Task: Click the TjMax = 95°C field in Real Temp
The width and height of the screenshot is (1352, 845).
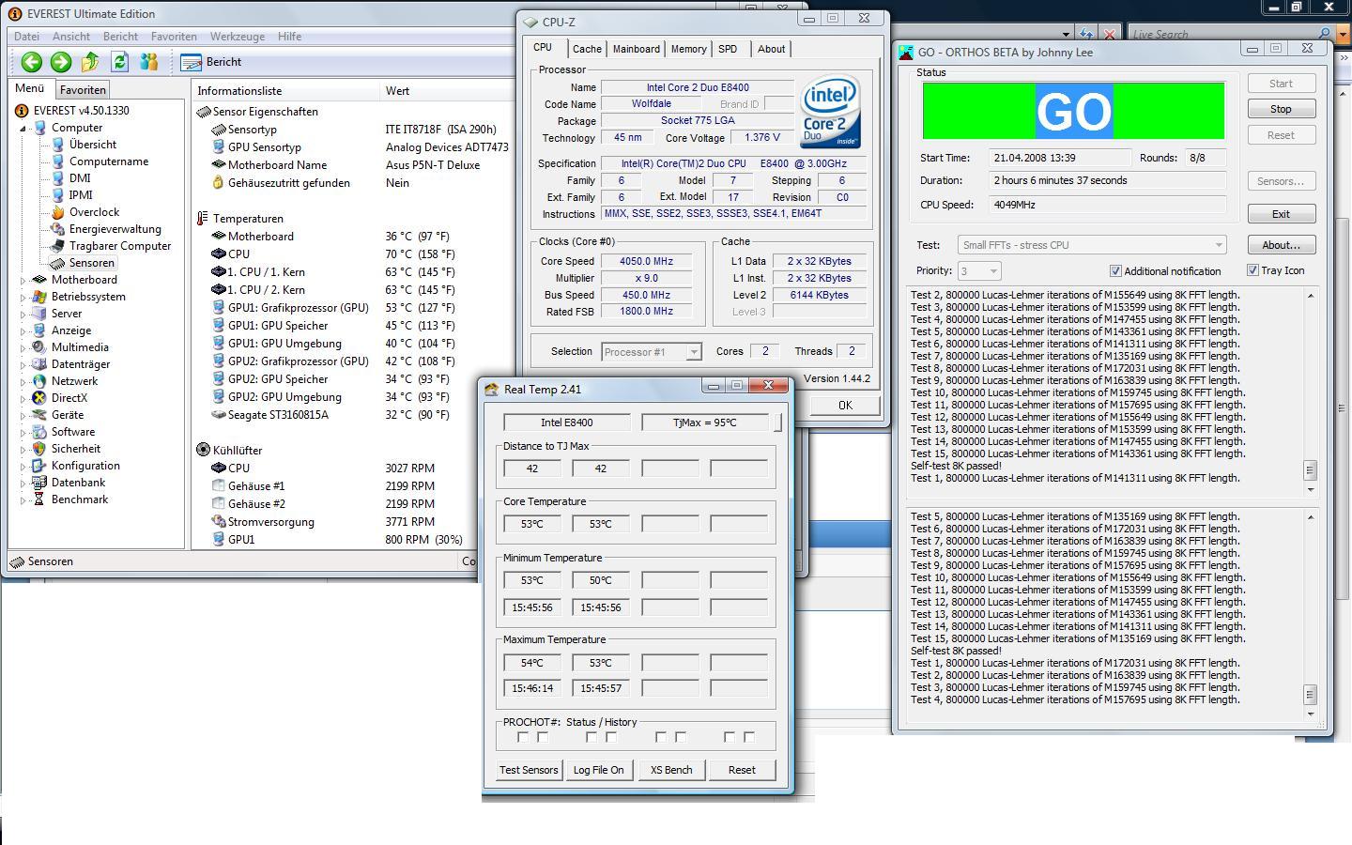Action: click(705, 422)
